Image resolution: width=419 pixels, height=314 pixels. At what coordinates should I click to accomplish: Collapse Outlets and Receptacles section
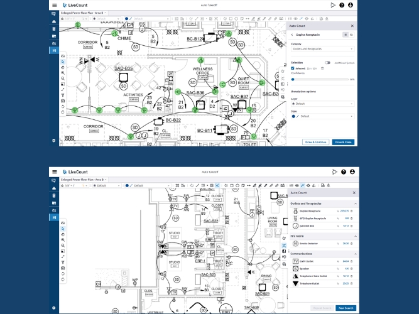(356, 203)
